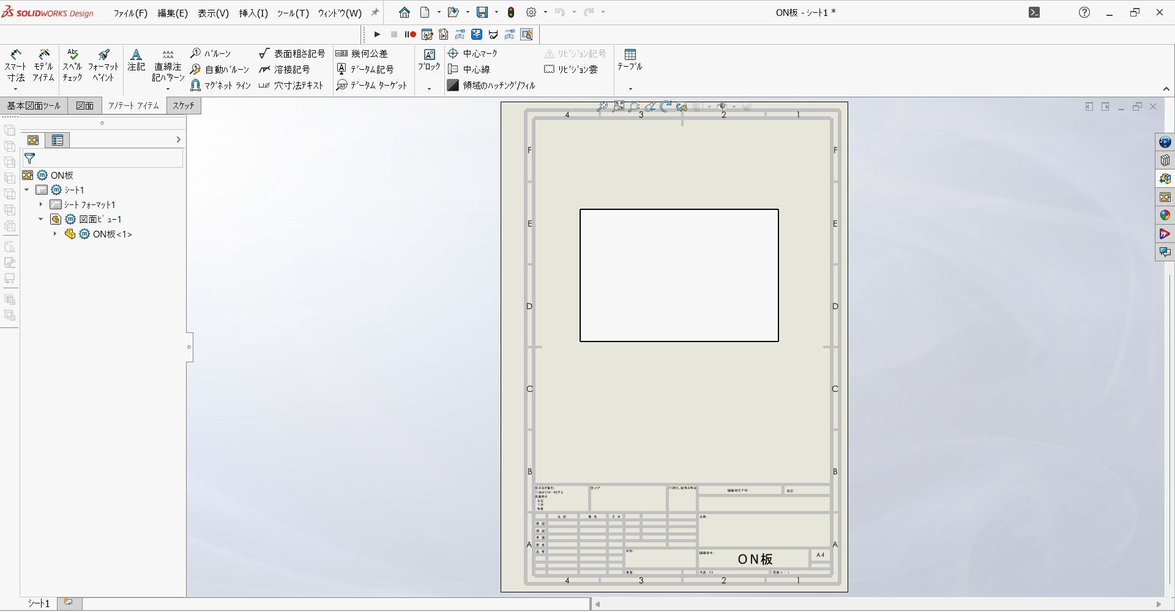Switch to 基本図面ツール ribbon tab
The width and height of the screenshot is (1175, 612).
[34, 106]
